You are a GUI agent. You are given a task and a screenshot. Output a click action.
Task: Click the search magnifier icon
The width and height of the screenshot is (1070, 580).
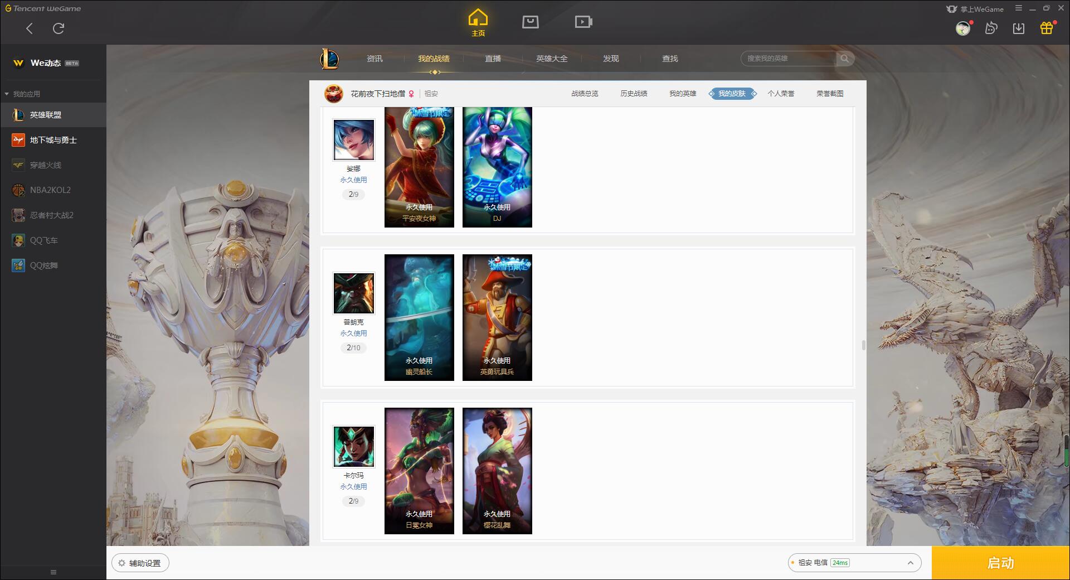(845, 59)
